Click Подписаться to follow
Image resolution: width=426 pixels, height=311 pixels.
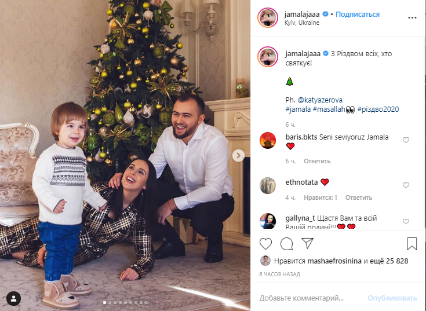(x=358, y=14)
